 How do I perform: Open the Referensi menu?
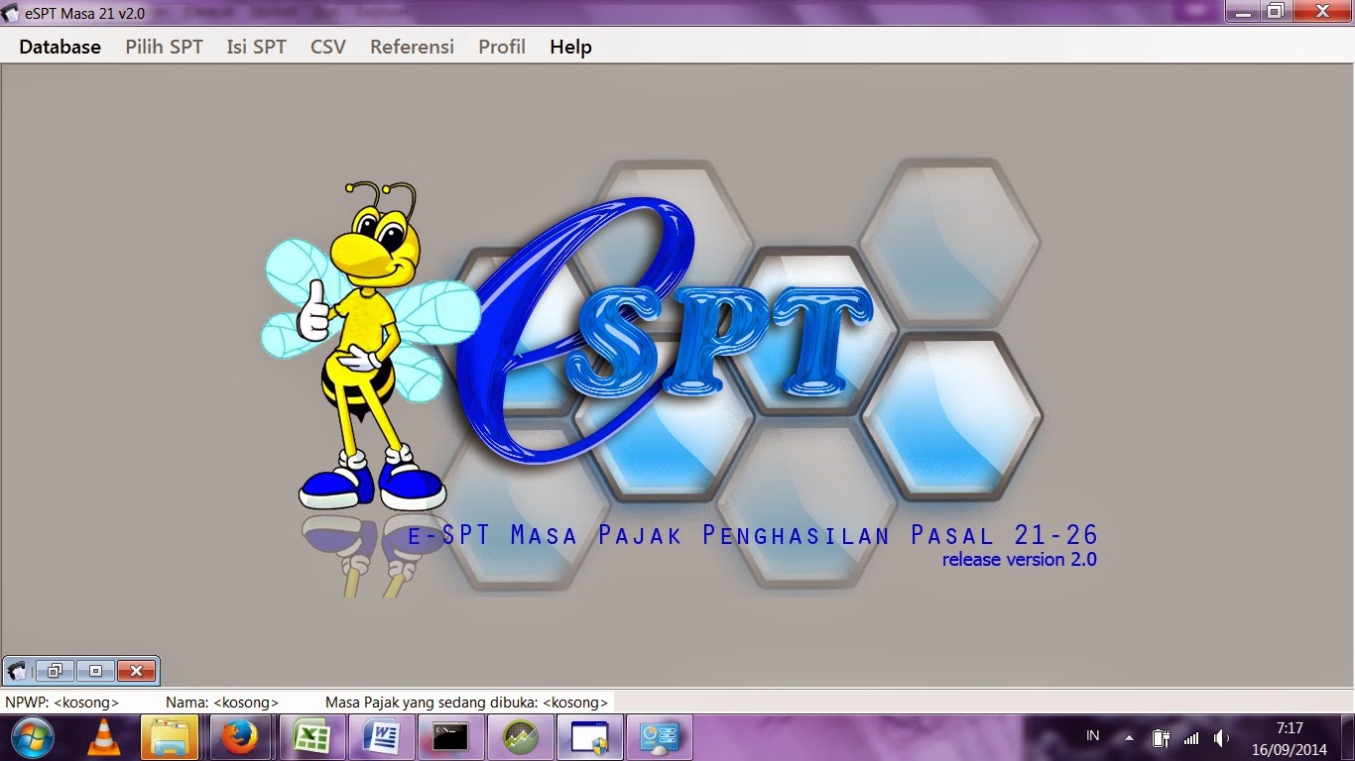click(412, 47)
